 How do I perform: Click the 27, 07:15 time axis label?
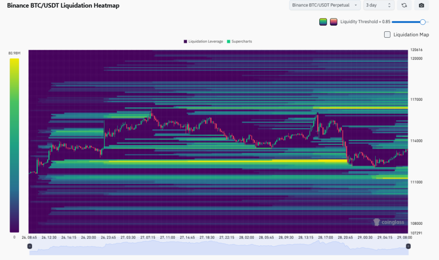pos(148,237)
